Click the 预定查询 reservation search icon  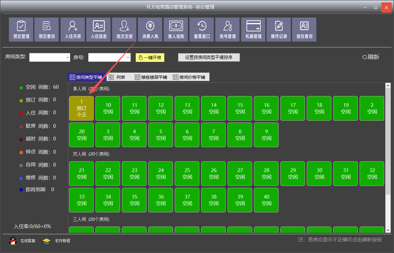tap(47, 30)
